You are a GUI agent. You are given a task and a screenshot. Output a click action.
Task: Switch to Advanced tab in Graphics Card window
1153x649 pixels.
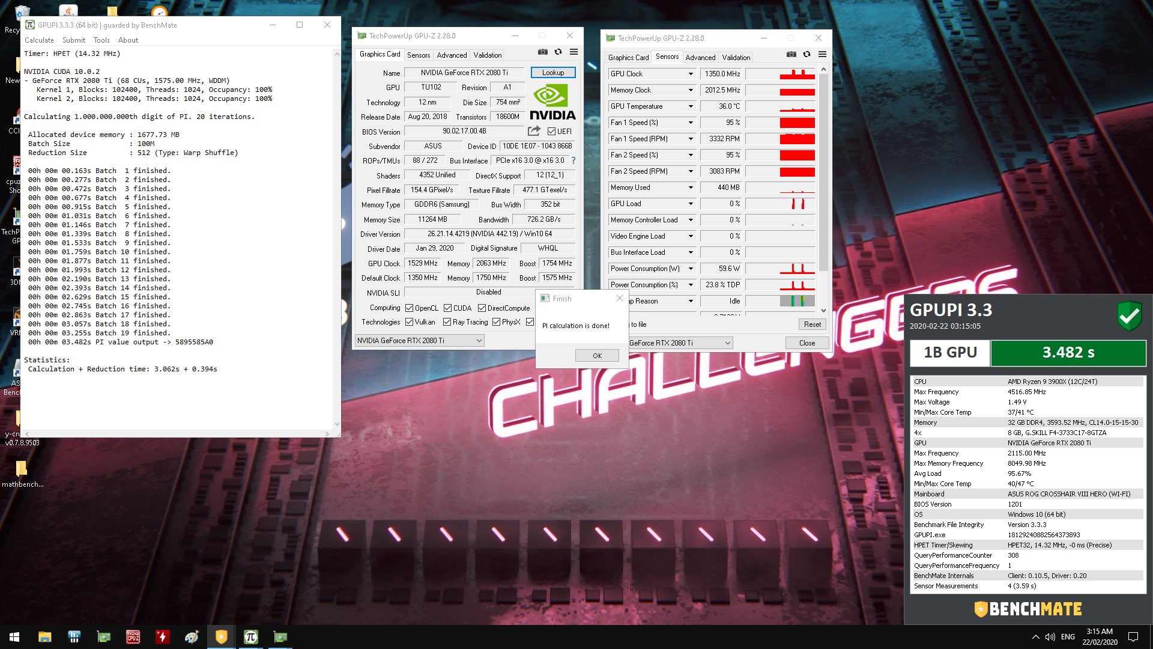point(452,55)
